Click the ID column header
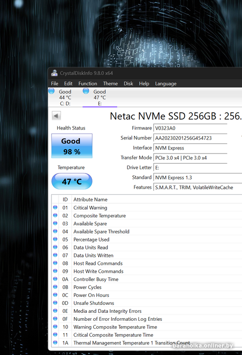 (x=65, y=199)
